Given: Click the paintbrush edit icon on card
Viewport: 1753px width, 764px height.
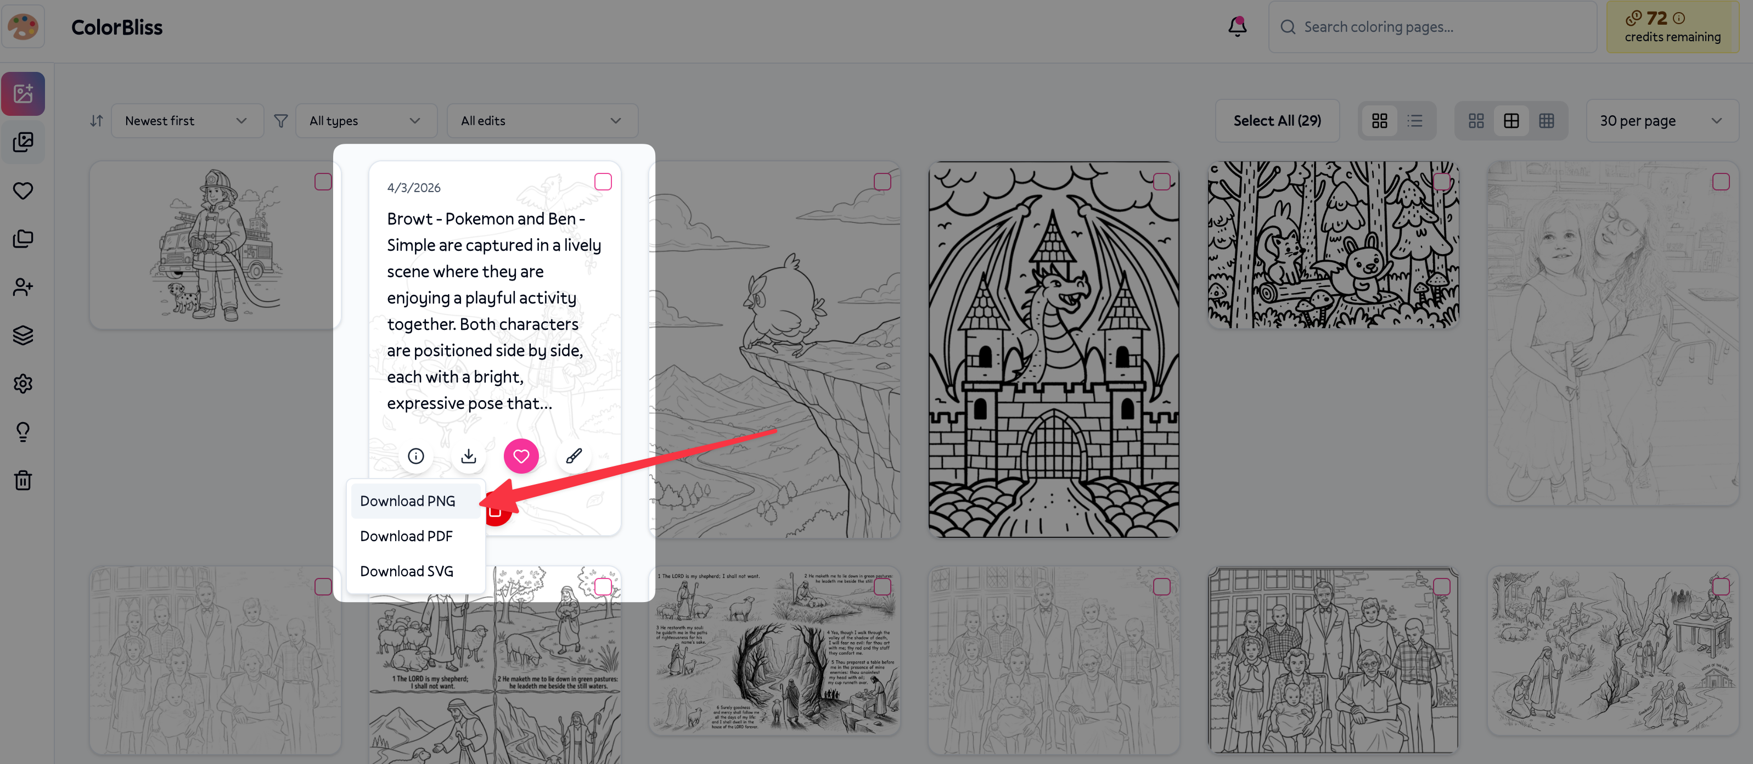Looking at the screenshot, I should pyautogui.click(x=574, y=456).
